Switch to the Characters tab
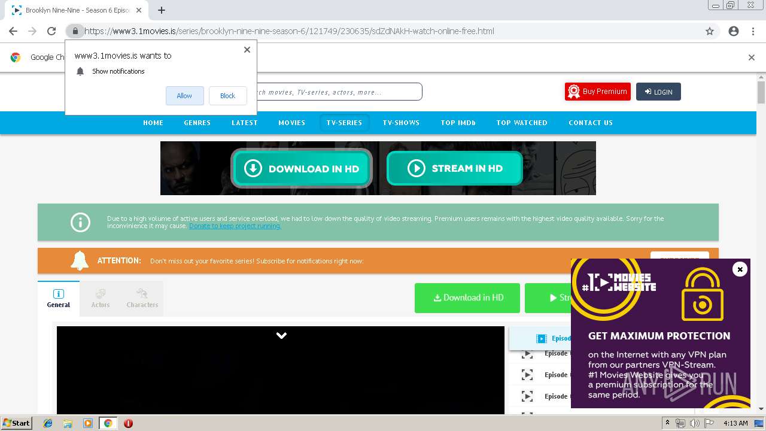The width and height of the screenshot is (766, 431). 142,298
